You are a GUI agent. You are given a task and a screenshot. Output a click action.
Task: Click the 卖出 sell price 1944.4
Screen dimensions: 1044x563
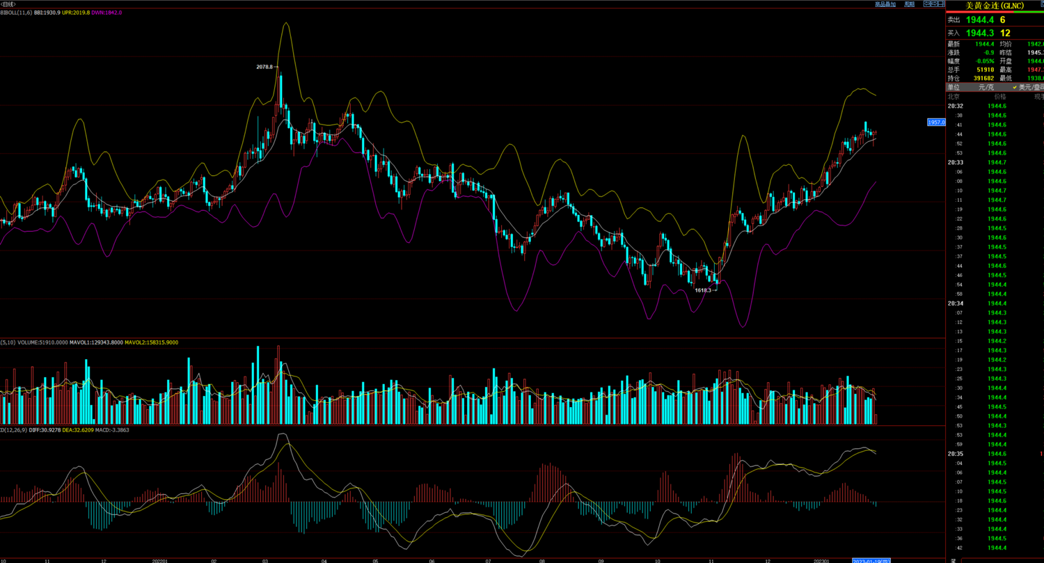(x=979, y=20)
